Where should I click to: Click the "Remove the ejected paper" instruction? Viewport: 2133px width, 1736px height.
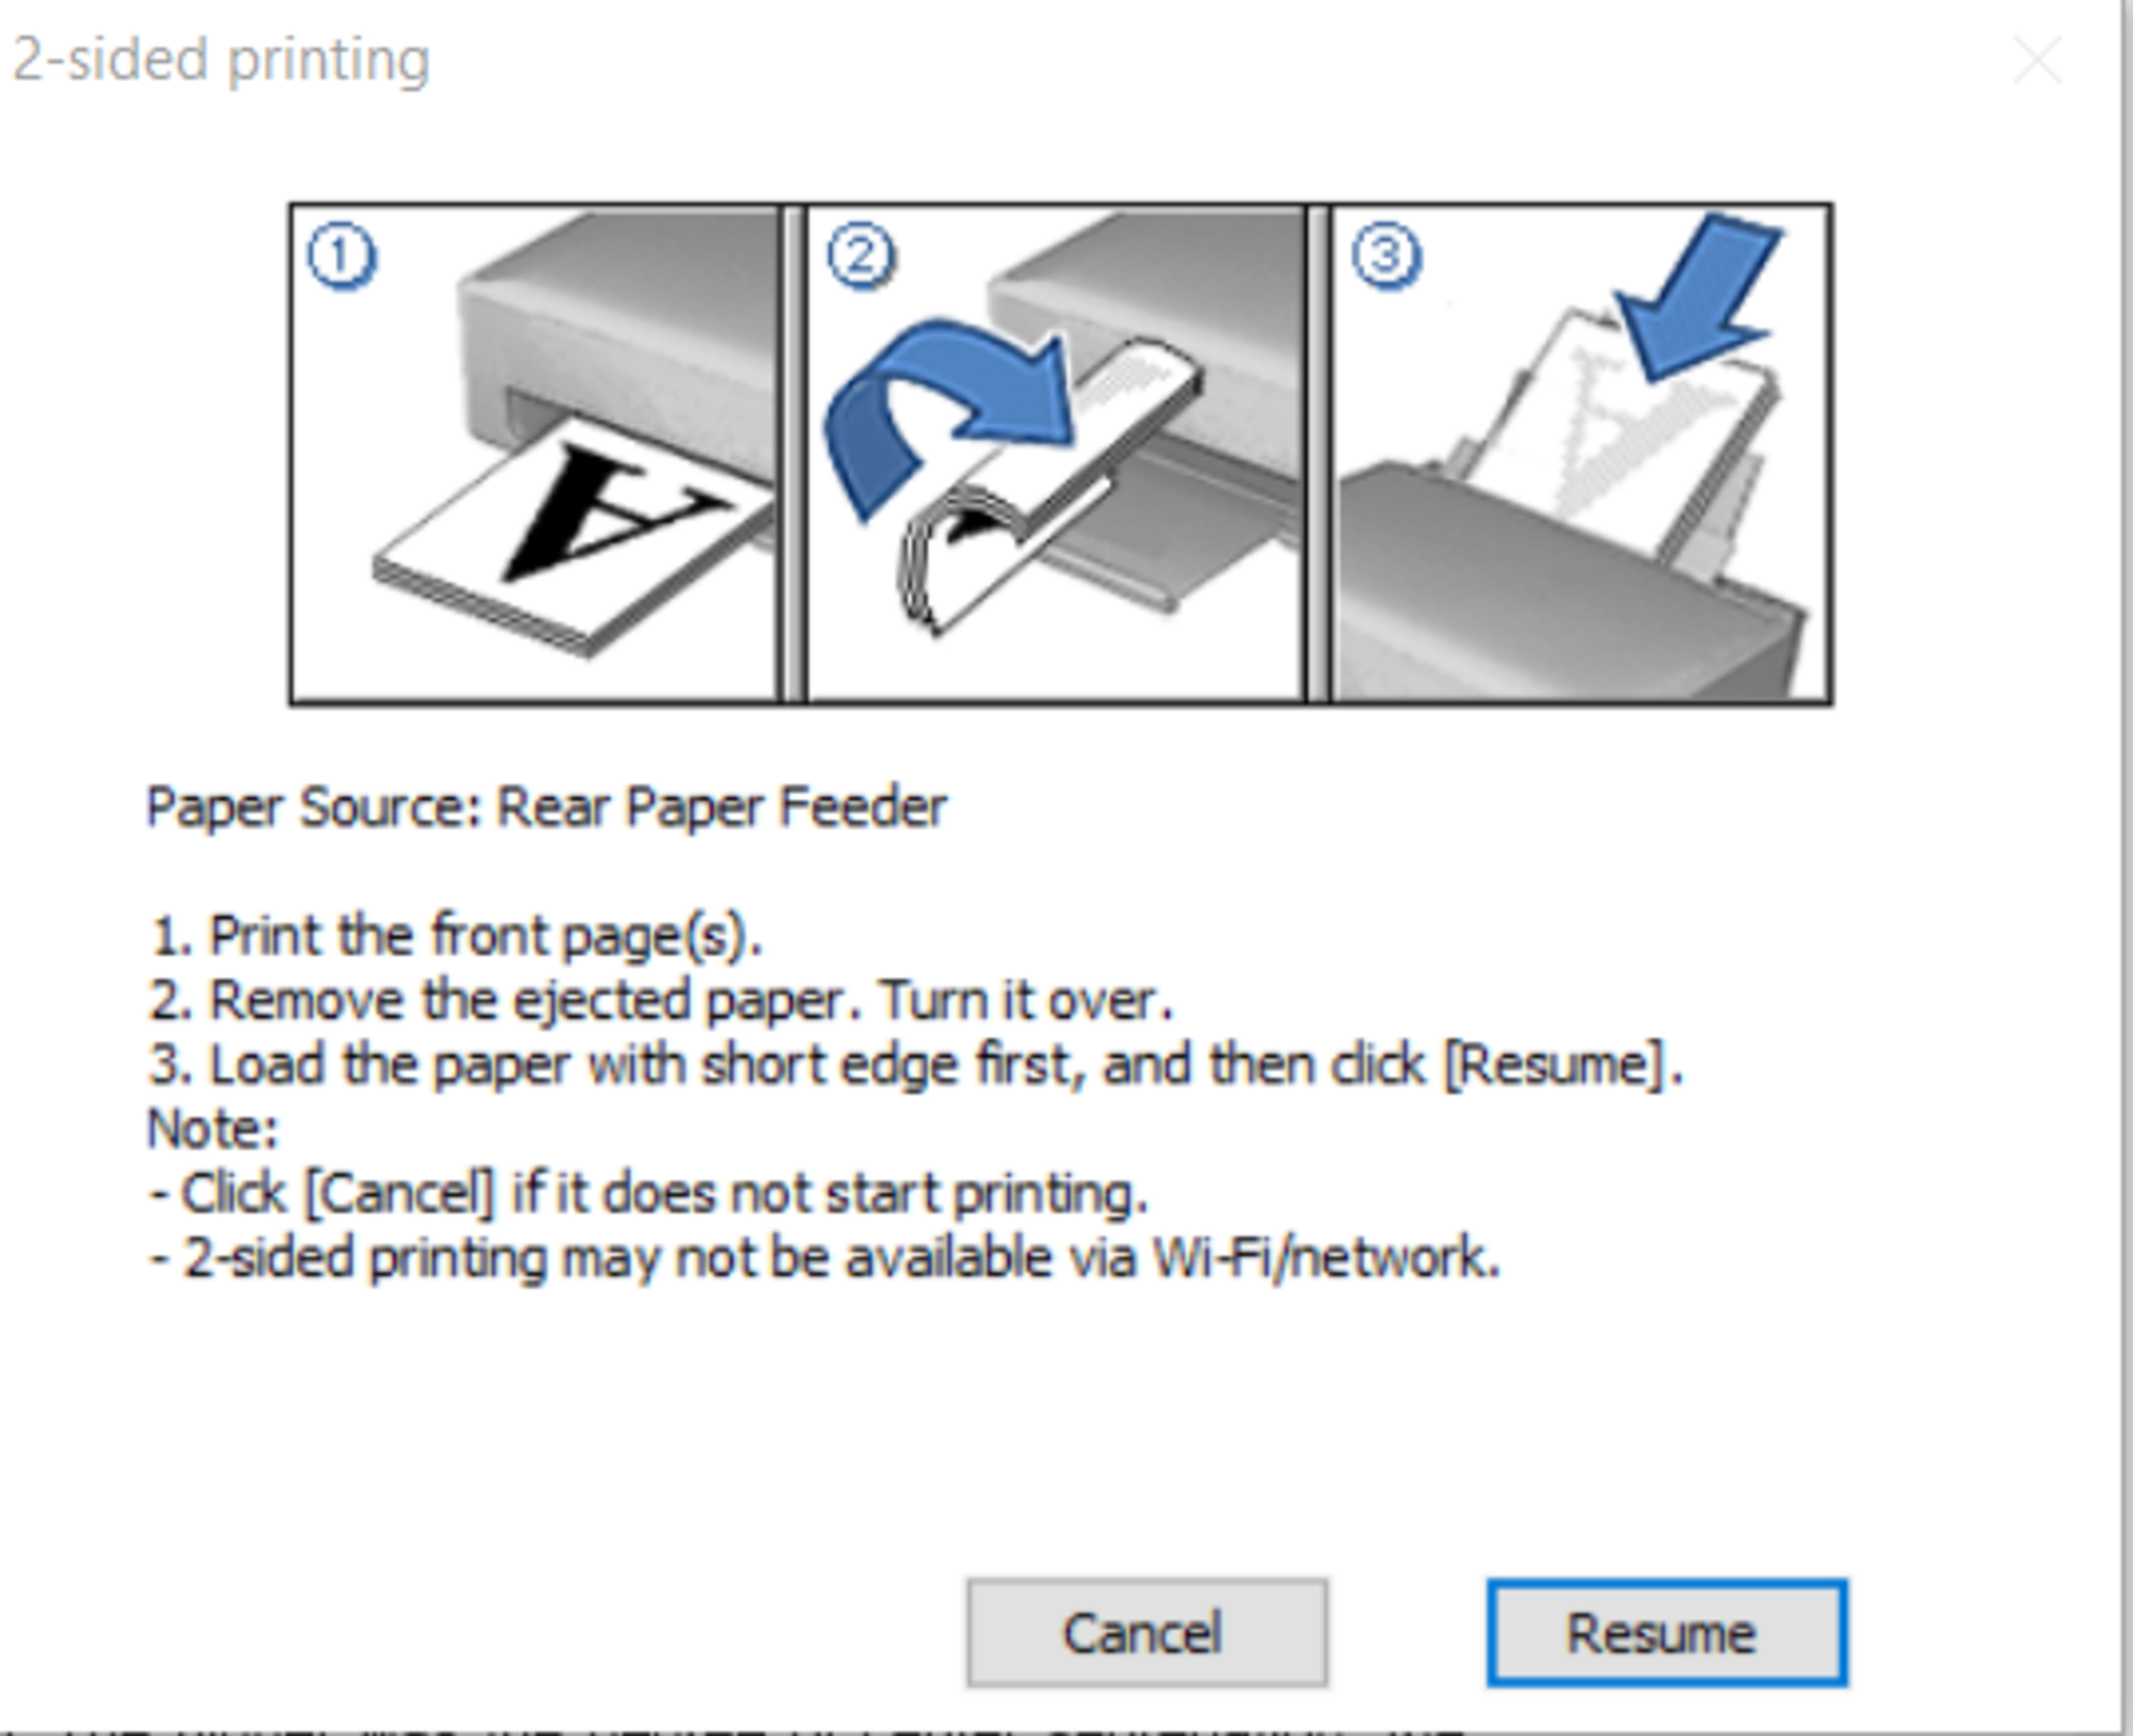(660, 1000)
